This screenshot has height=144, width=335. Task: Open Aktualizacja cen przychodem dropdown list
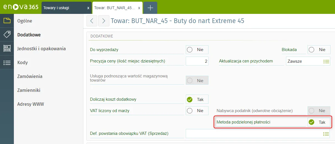(326, 61)
